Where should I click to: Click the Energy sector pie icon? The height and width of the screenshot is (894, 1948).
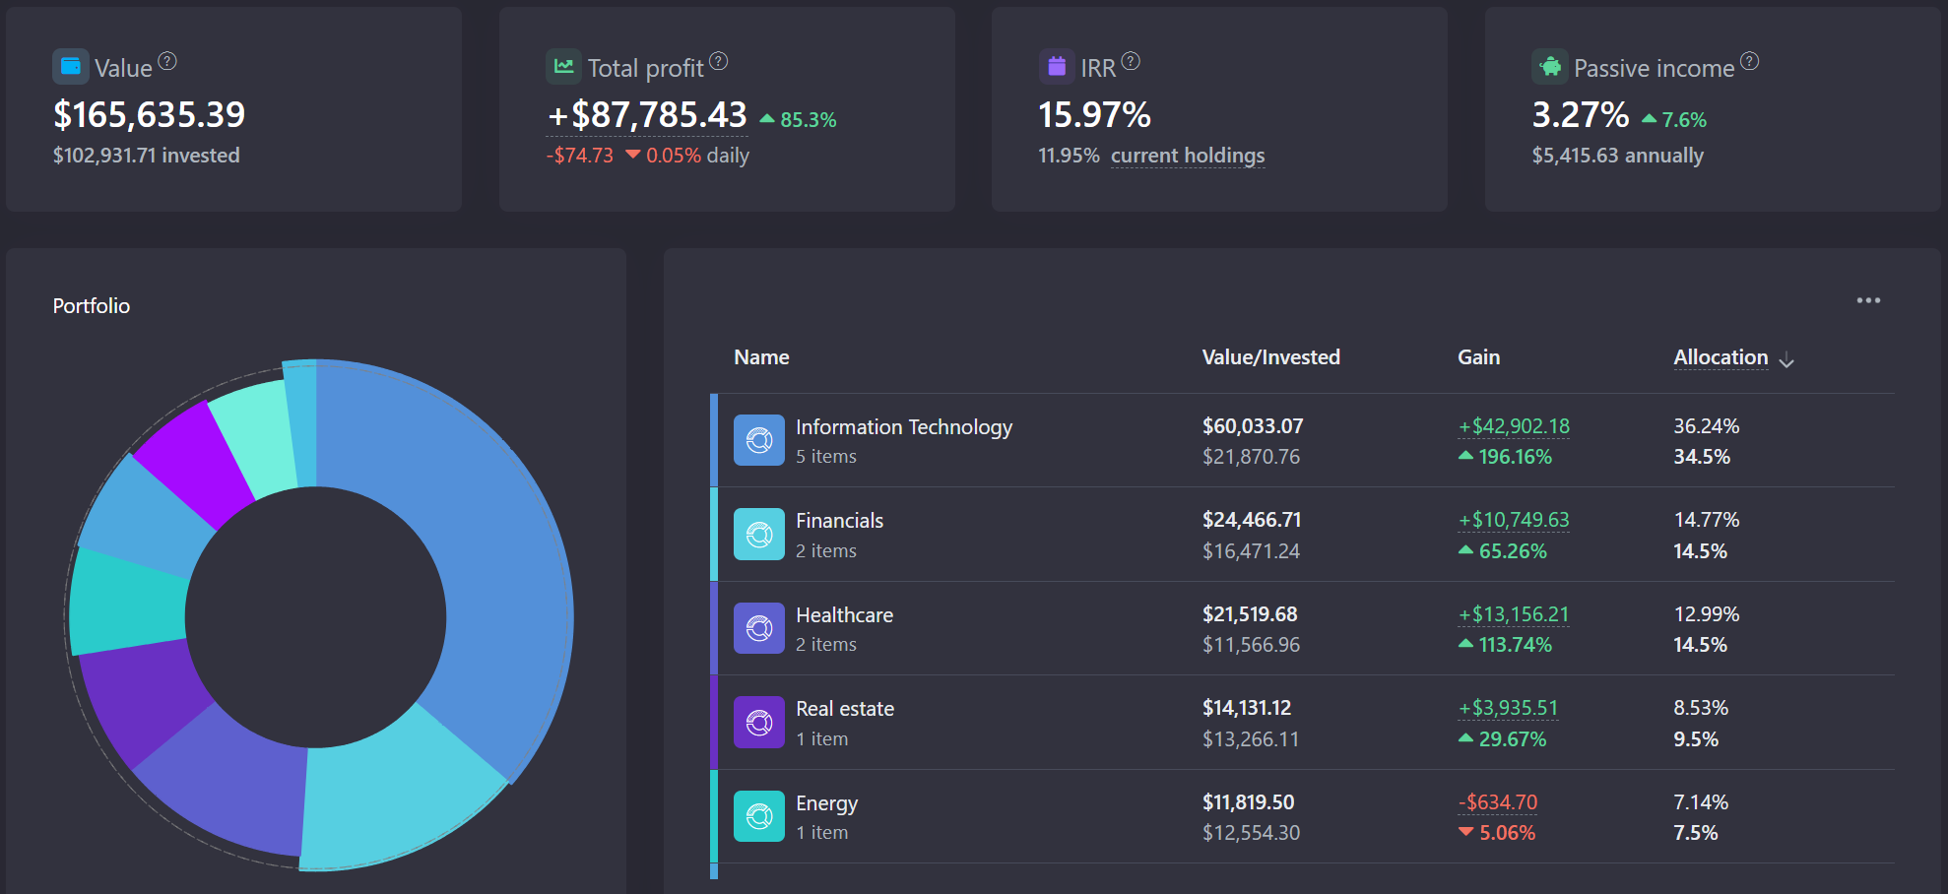click(x=758, y=815)
